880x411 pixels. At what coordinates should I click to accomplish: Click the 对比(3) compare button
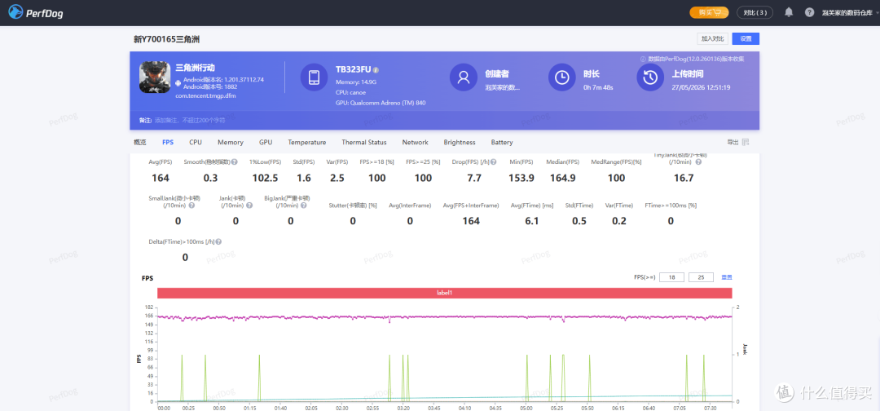755,12
